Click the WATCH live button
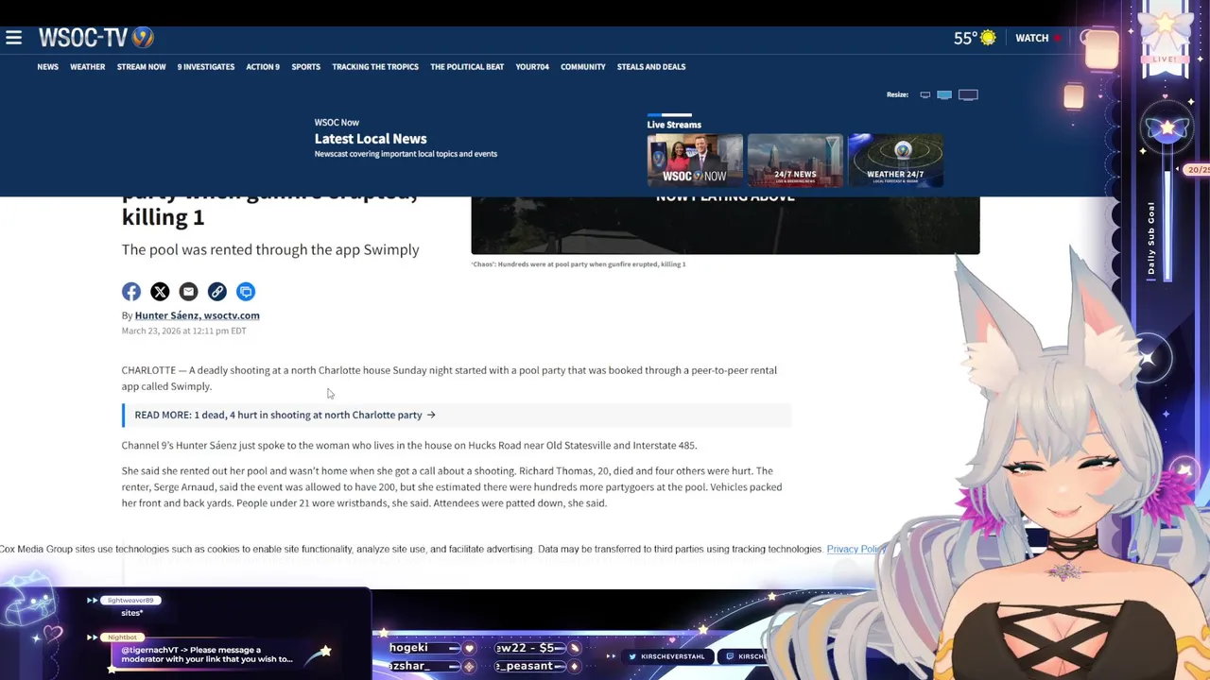 pyautogui.click(x=1037, y=38)
